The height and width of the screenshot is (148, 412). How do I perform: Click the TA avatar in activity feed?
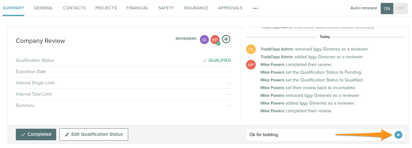[x=251, y=49]
